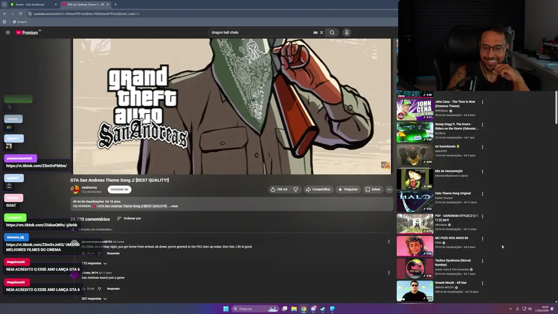Open the search box on-screen keyboard icon
Image resolution: width=558 pixels, height=314 pixels.
315,32
